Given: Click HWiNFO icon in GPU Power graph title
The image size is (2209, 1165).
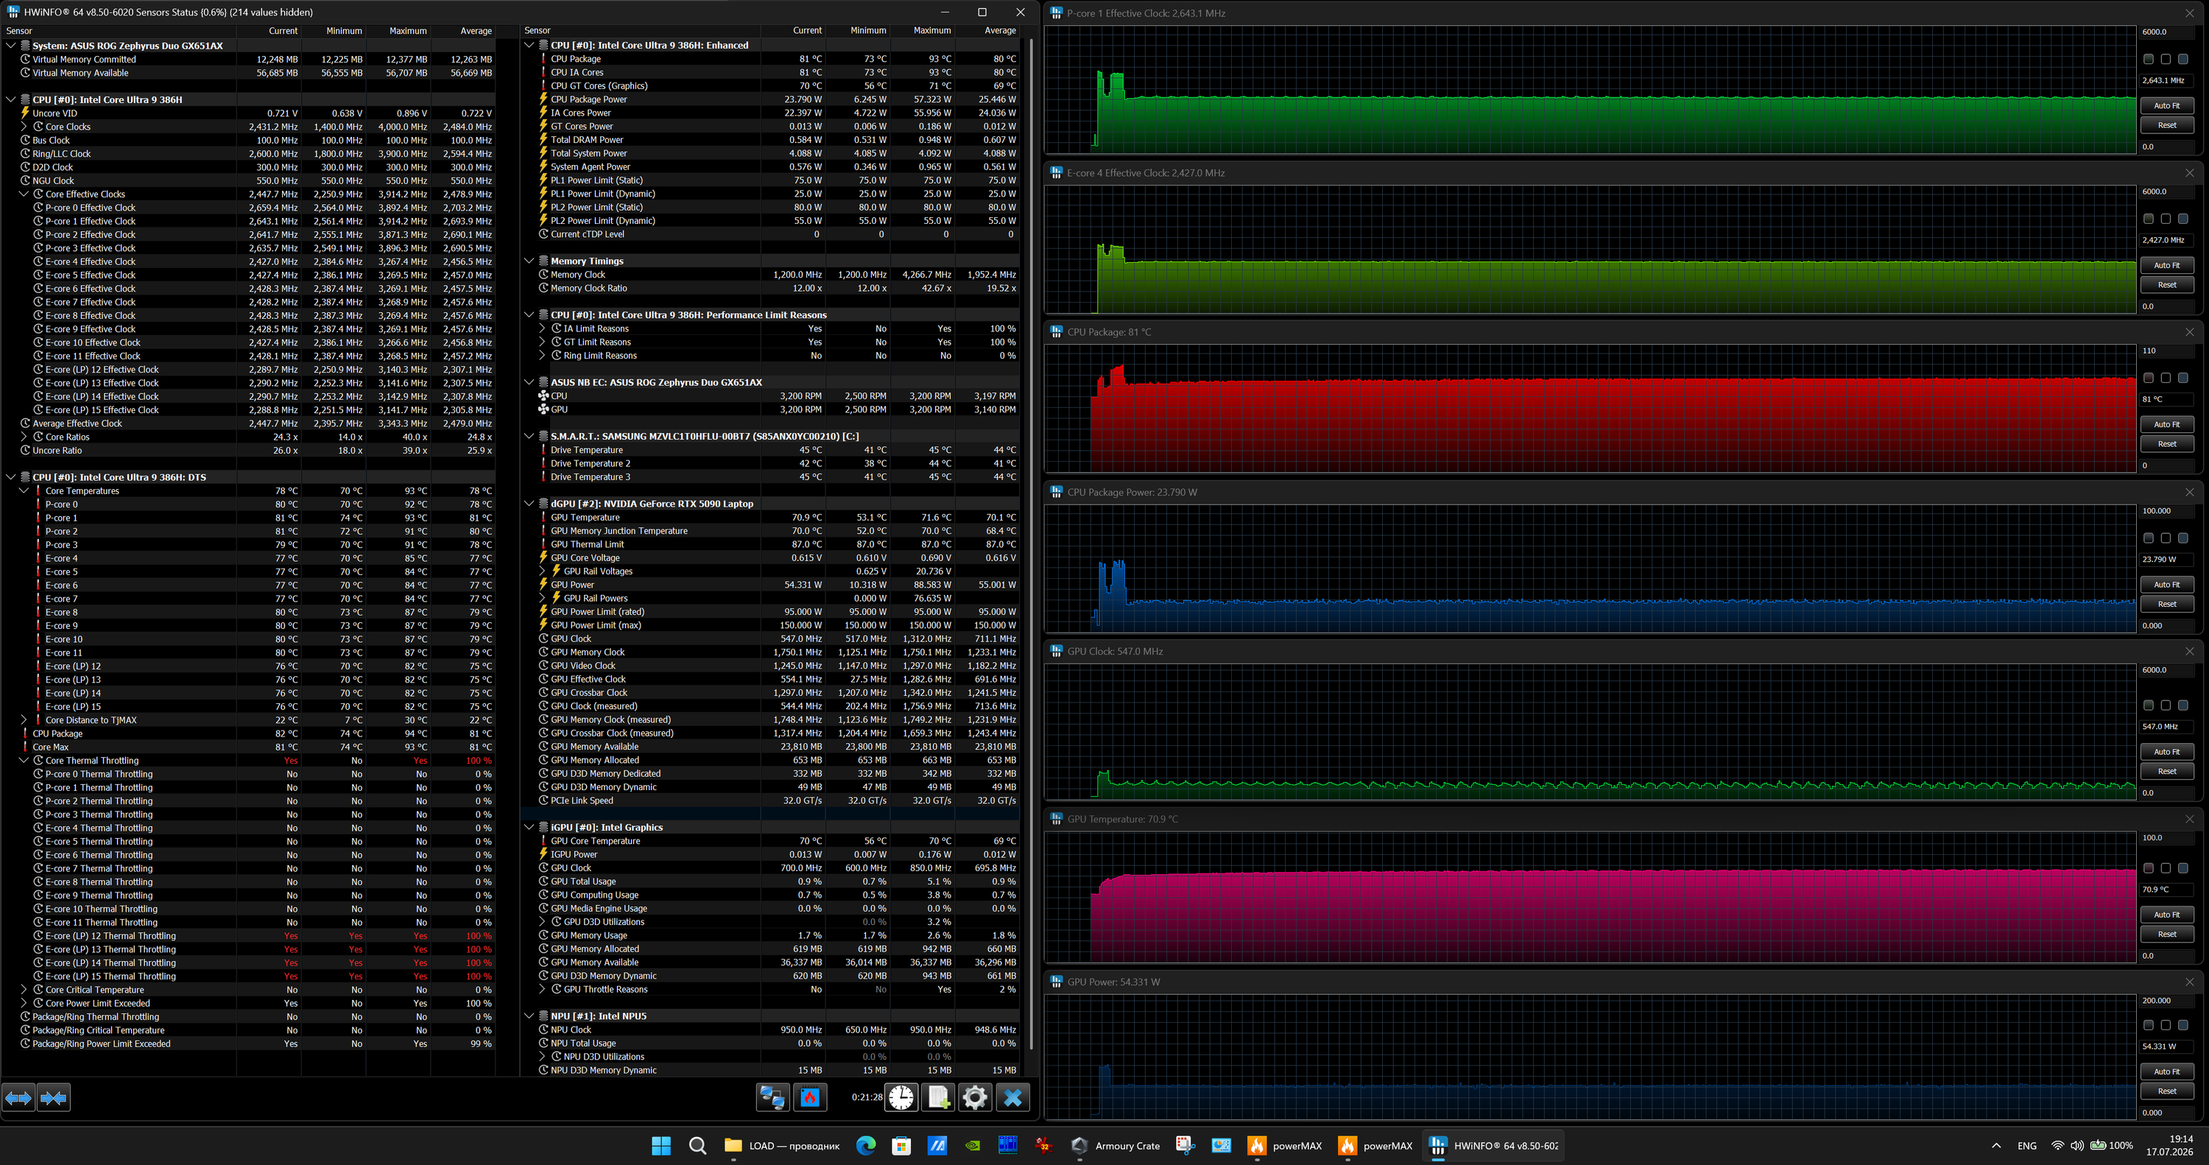Looking at the screenshot, I should coord(1057,982).
